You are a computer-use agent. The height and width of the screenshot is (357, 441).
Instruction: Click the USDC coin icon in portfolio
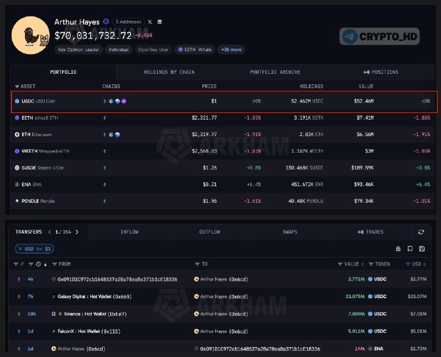[17, 101]
